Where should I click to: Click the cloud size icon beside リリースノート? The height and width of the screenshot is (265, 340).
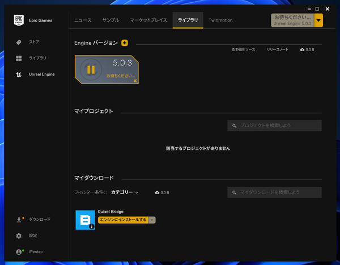point(302,50)
